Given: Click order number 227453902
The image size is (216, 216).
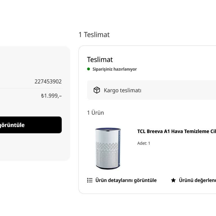Looking at the screenshot, I should (x=48, y=82).
